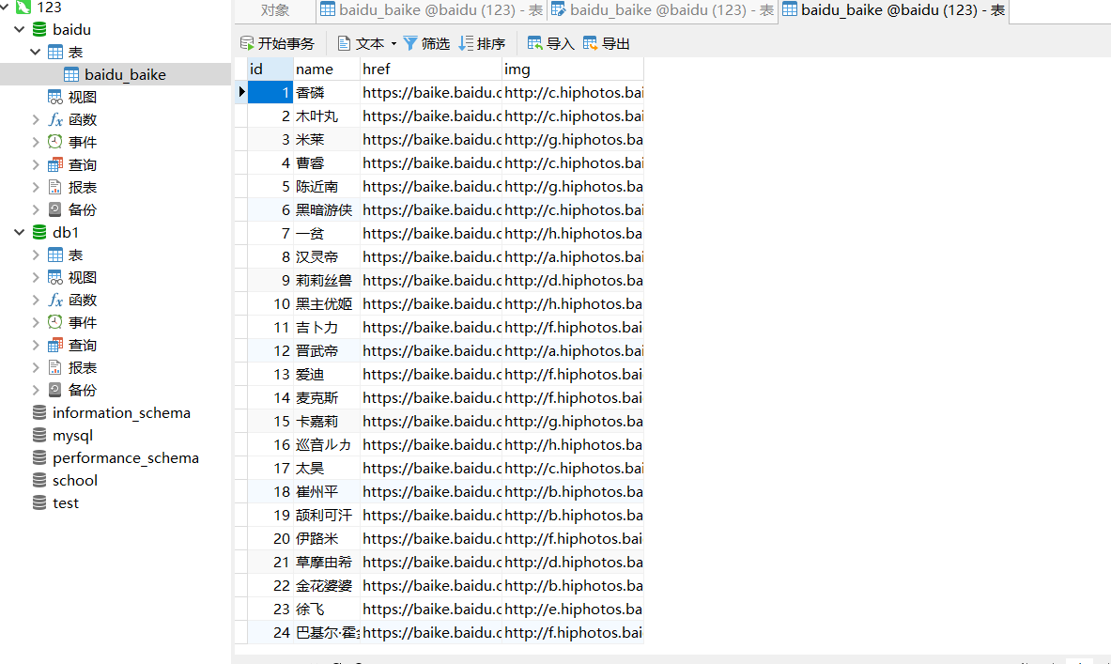The width and height of the screenshot is (1111, 664).
Task: Click the Begin Transaction (开始事务) icon
Action: [x=247, y=43]
